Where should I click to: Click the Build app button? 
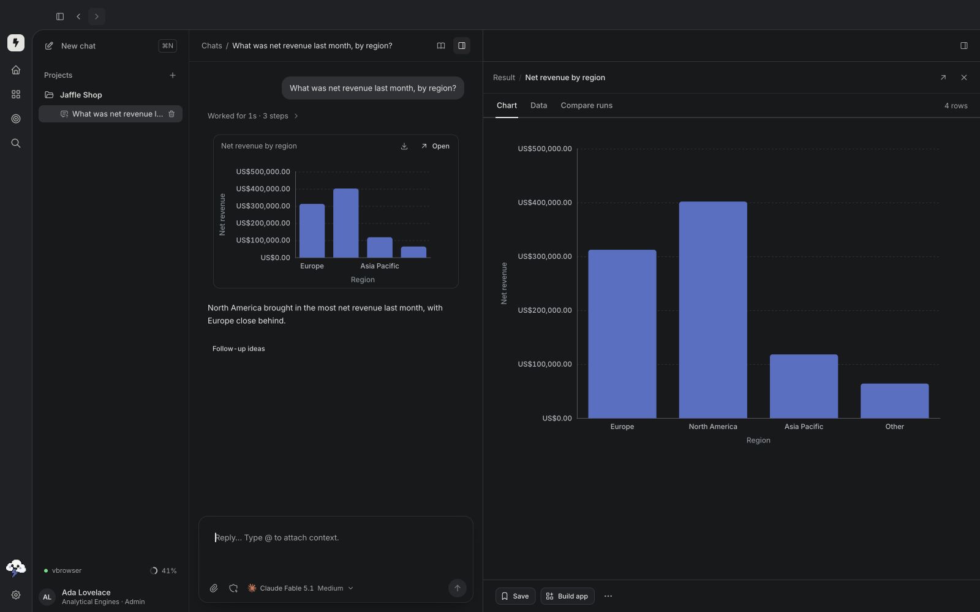[x=567, y=596]
